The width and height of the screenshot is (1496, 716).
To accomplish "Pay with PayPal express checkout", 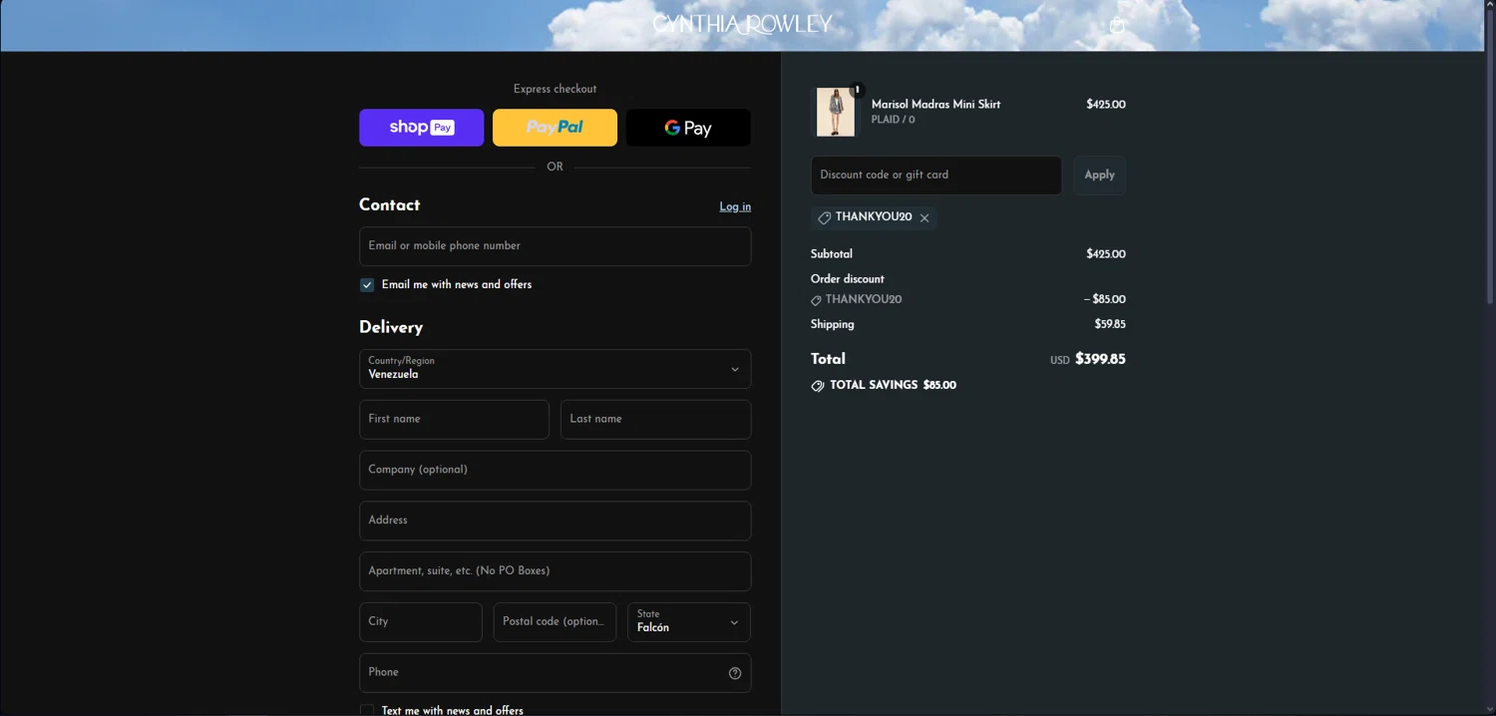I will (x=555, y=128).
